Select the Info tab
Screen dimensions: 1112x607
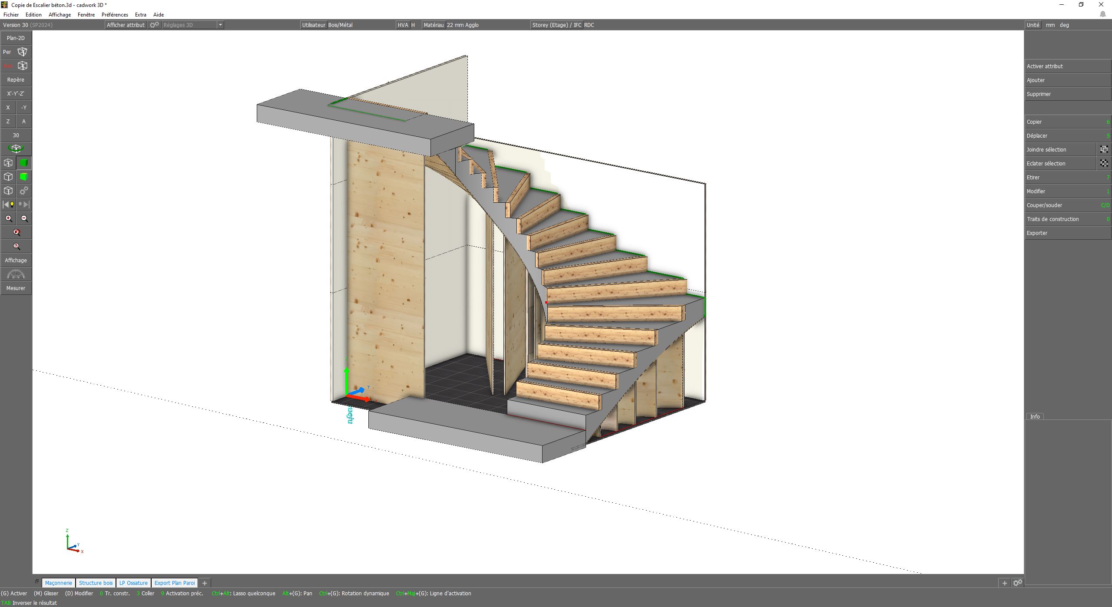1035,416
